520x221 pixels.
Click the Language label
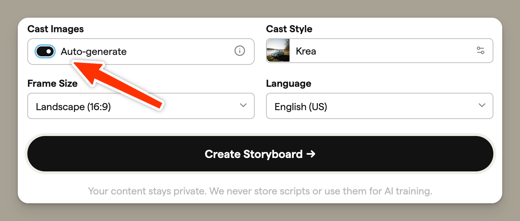pyautogui.click(x=288, y=84)
